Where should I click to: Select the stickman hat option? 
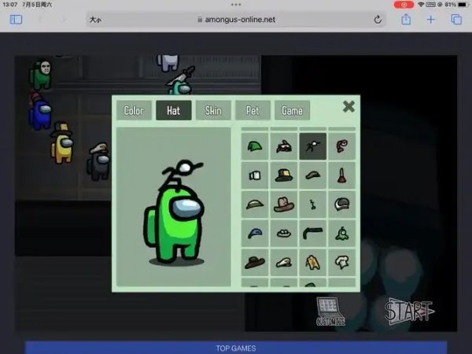pos(313,146)
